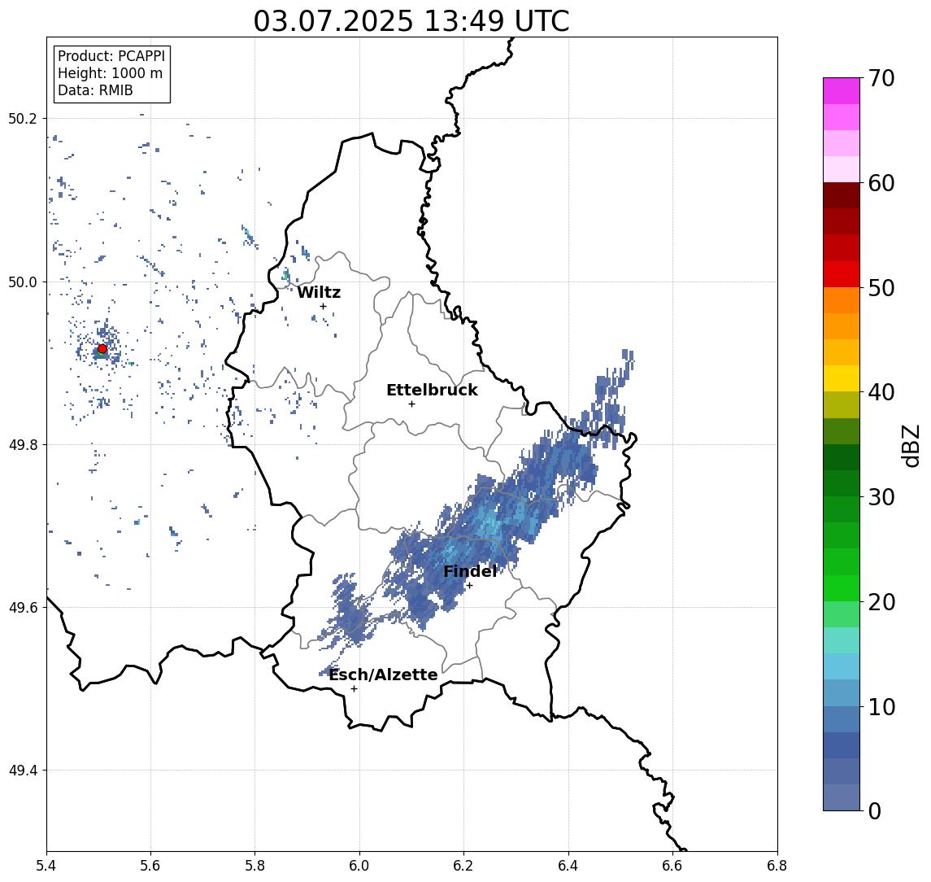Click the Esch/Alzette city label
The height and width of the screenshot is (882, 931).
coord(383,675)
